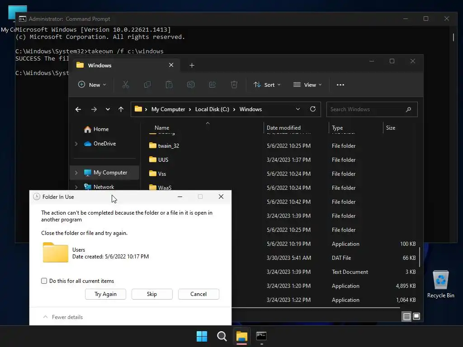Switch to details view icon in status bar
463x347 pixels.
coord(406,317)
